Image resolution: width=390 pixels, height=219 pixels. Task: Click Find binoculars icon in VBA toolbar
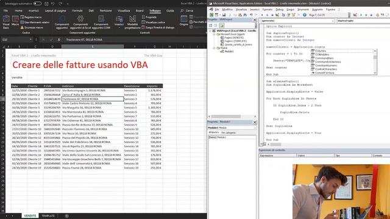[x=245, y=15]
